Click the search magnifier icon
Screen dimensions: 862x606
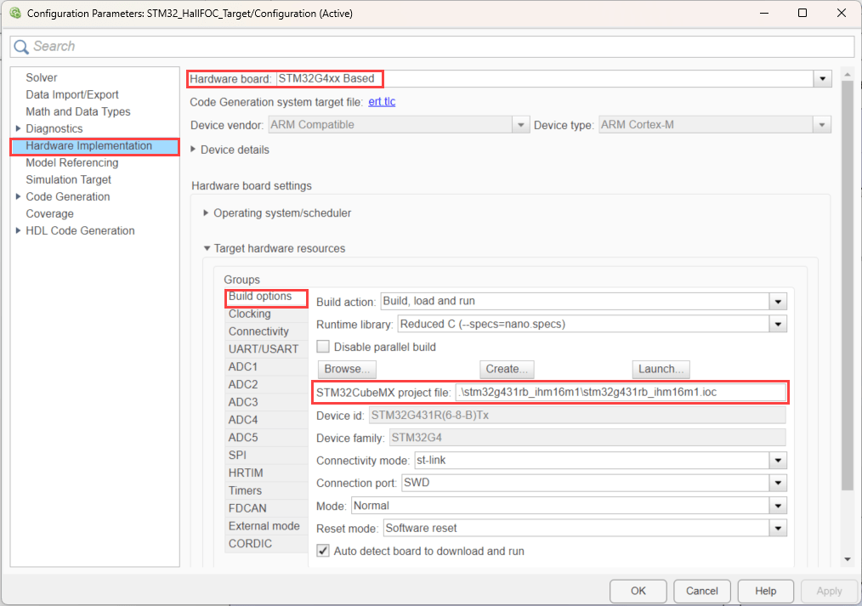pyautogui.click(x=21, y=47)
